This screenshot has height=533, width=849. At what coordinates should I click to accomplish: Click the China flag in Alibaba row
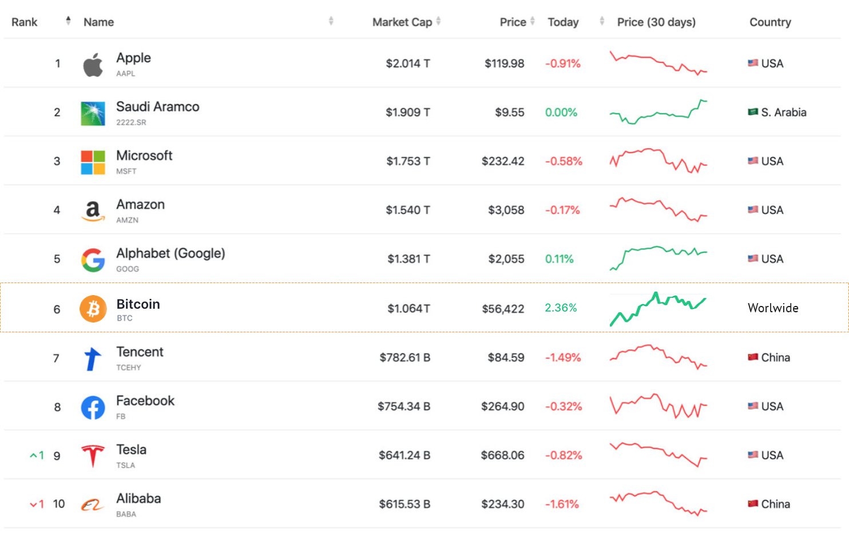pos(753,503)
